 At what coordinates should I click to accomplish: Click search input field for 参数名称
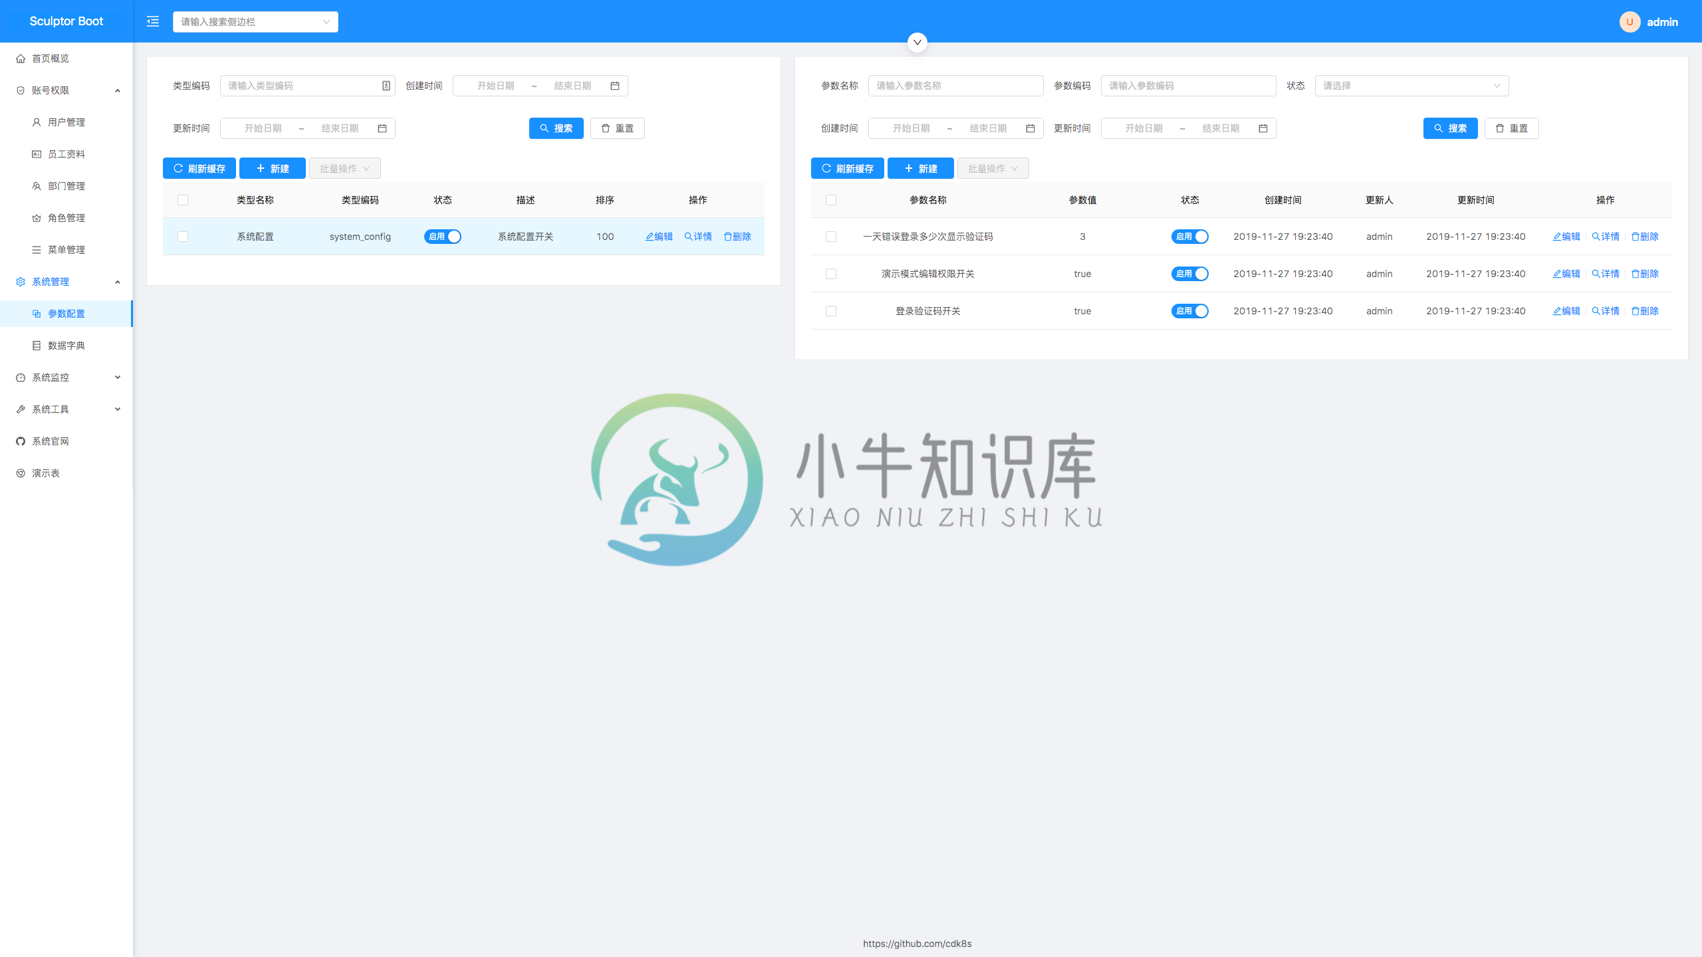click(955, 85)
